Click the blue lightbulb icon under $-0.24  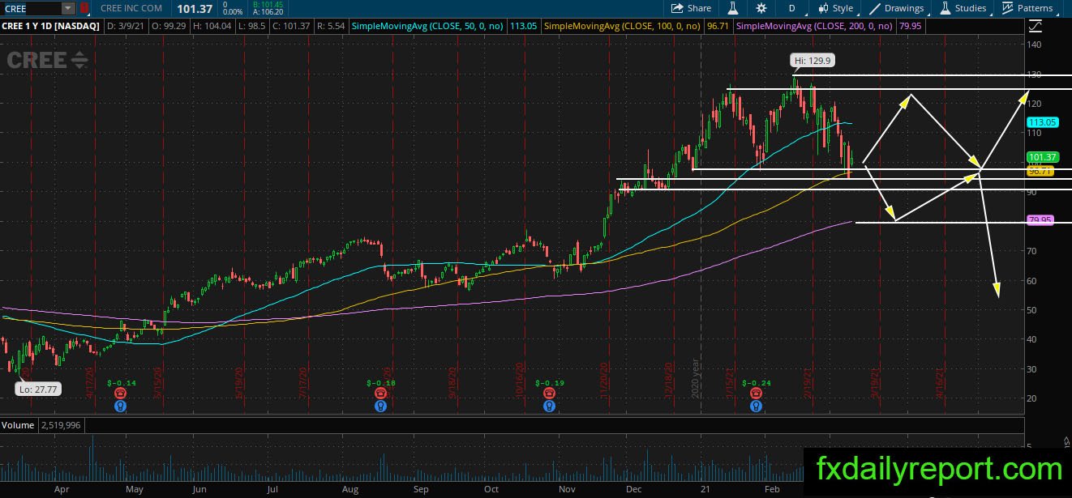click(755, 406)
